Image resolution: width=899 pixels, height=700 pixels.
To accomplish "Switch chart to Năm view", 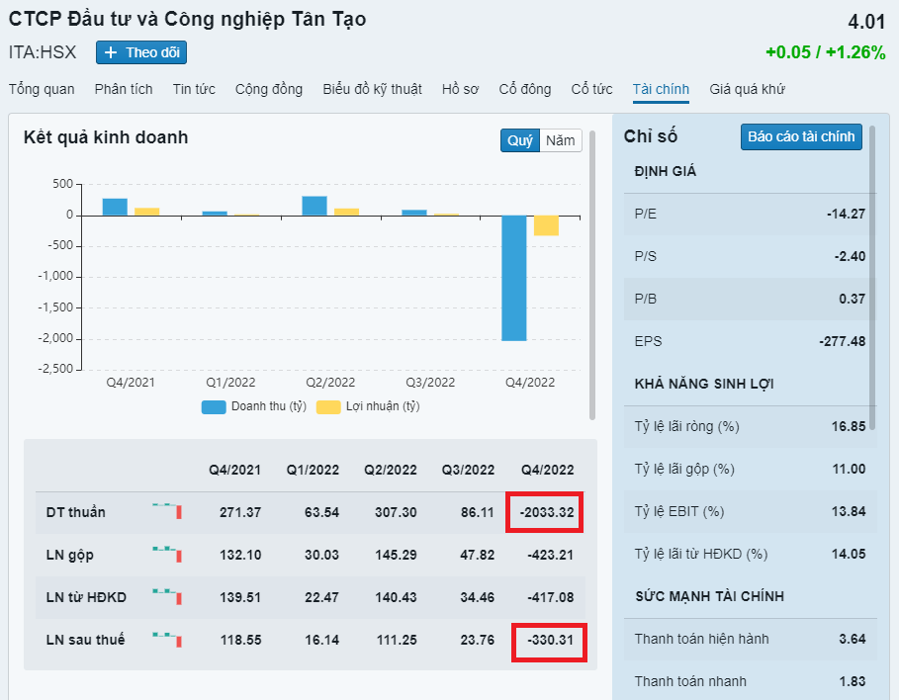I will (x=560, y=140).
